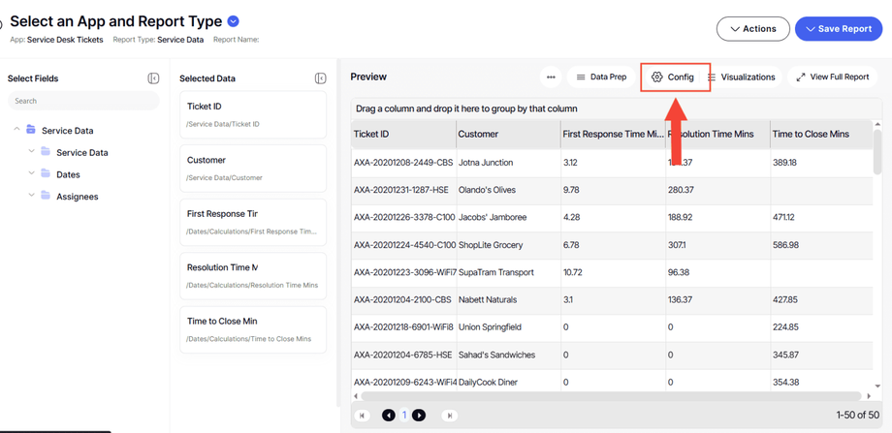The width and height of the screenshot is (892, 433).
Task: Open the three-dots more options menu
Action: [551, 77]
